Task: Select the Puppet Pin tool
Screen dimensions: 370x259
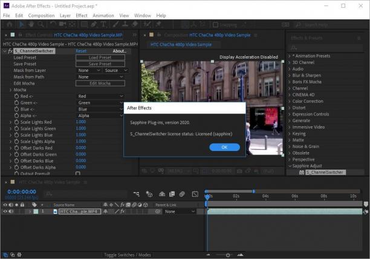Action: coord(158,24)
